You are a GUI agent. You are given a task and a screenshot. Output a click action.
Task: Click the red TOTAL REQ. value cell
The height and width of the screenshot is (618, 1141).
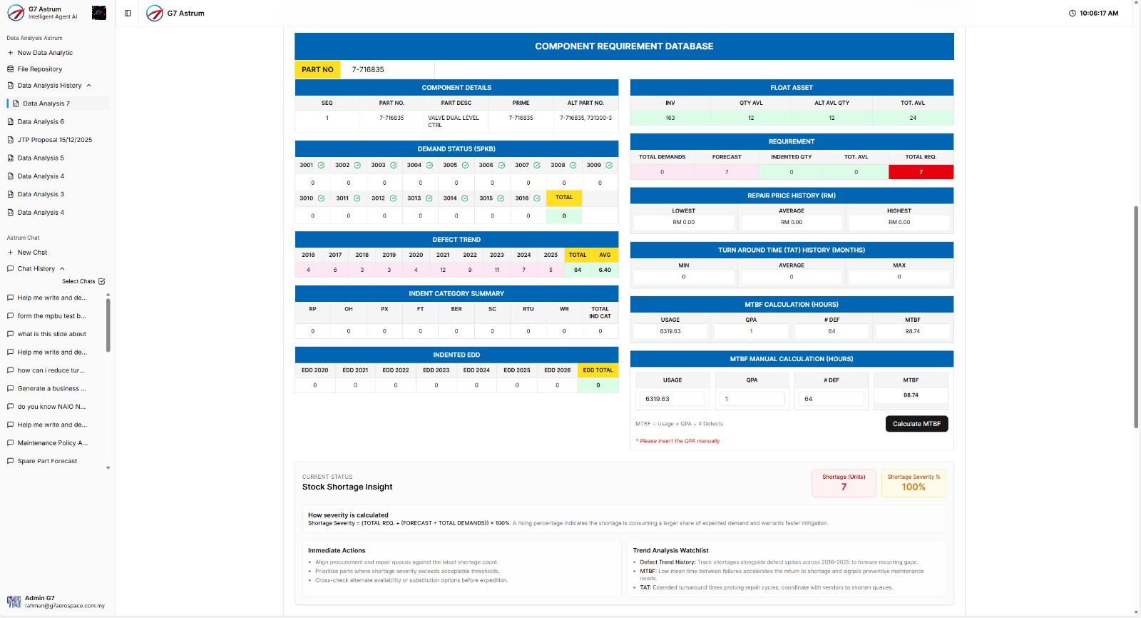[x=920, y=172]
